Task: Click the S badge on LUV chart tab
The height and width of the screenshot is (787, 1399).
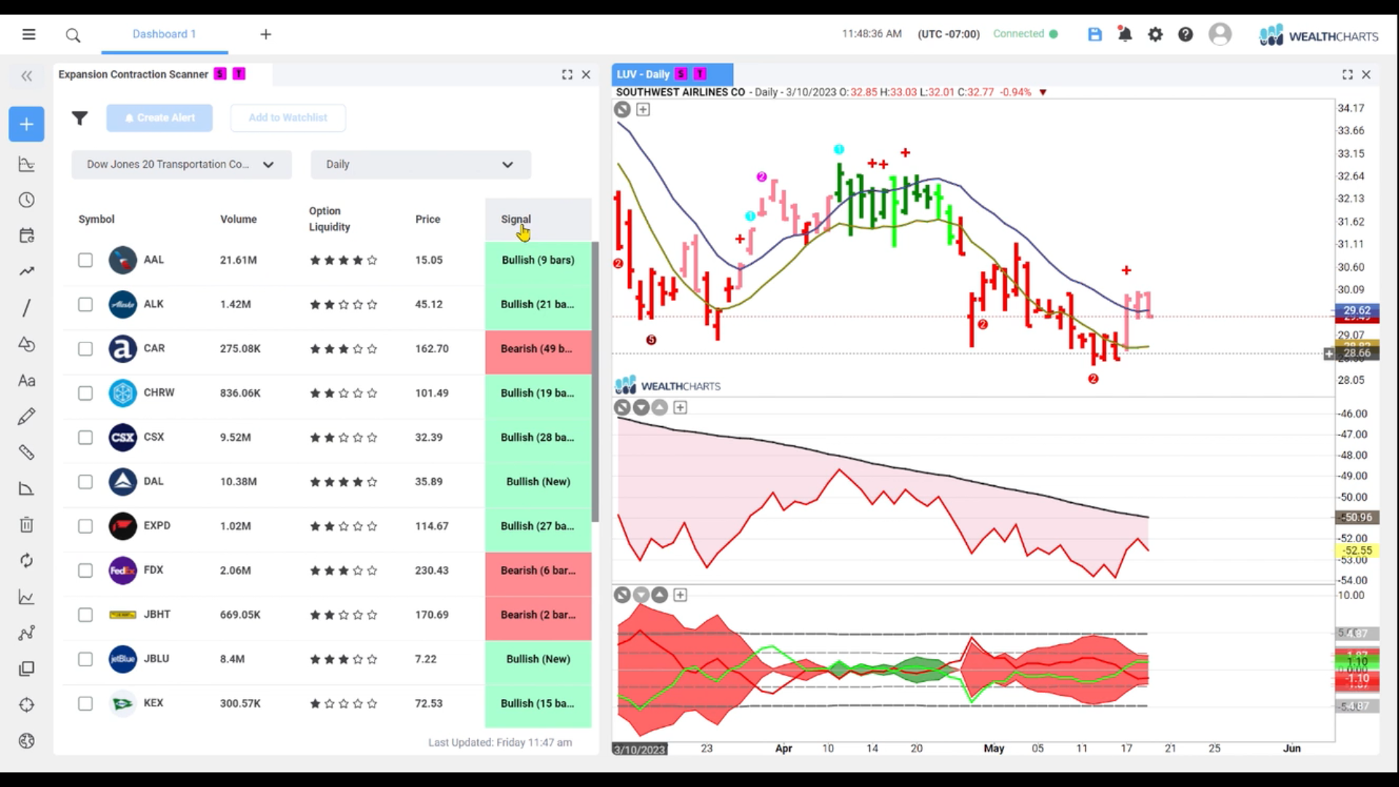Action: click(x=681, y=74)
